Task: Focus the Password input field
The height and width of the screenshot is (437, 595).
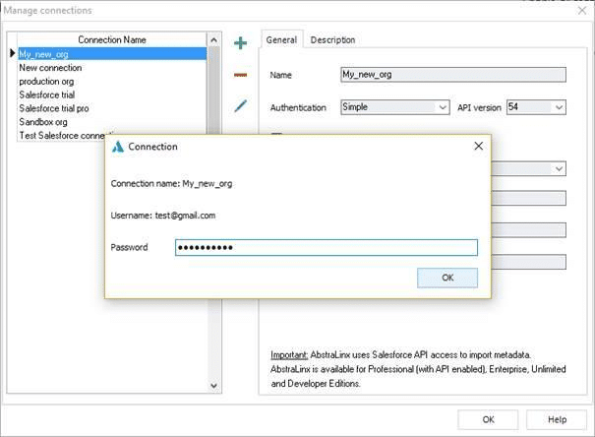Action: (326, 248)
